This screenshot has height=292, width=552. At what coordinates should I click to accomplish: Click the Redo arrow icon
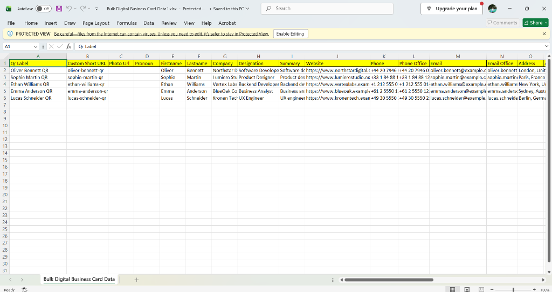click(82, 9)
